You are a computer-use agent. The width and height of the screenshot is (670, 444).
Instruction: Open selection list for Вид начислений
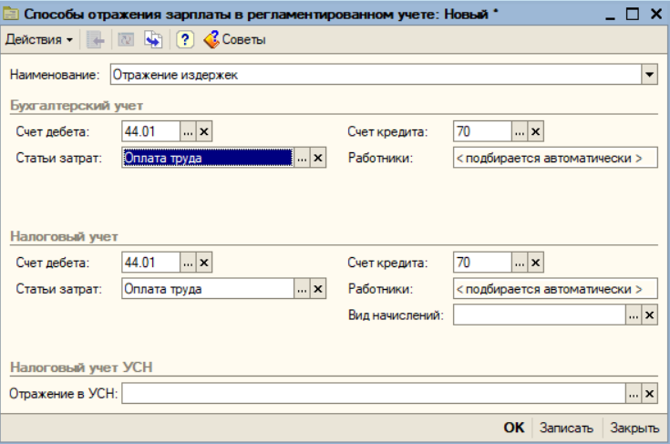[634, 315]
